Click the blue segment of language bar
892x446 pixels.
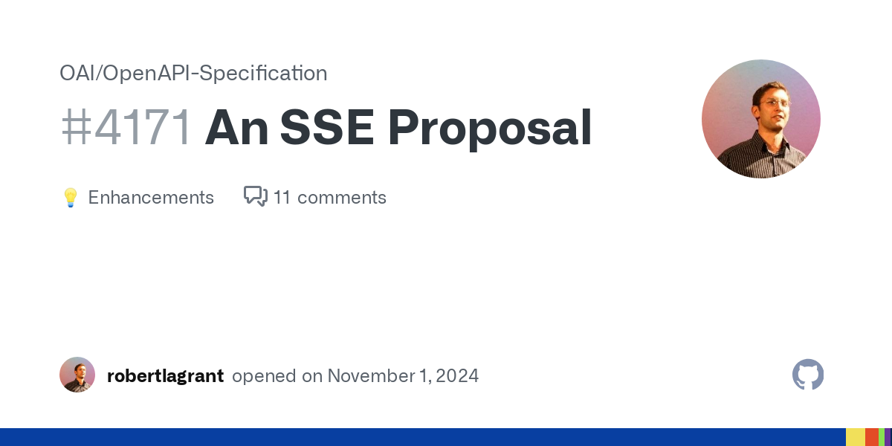[423, 437]
